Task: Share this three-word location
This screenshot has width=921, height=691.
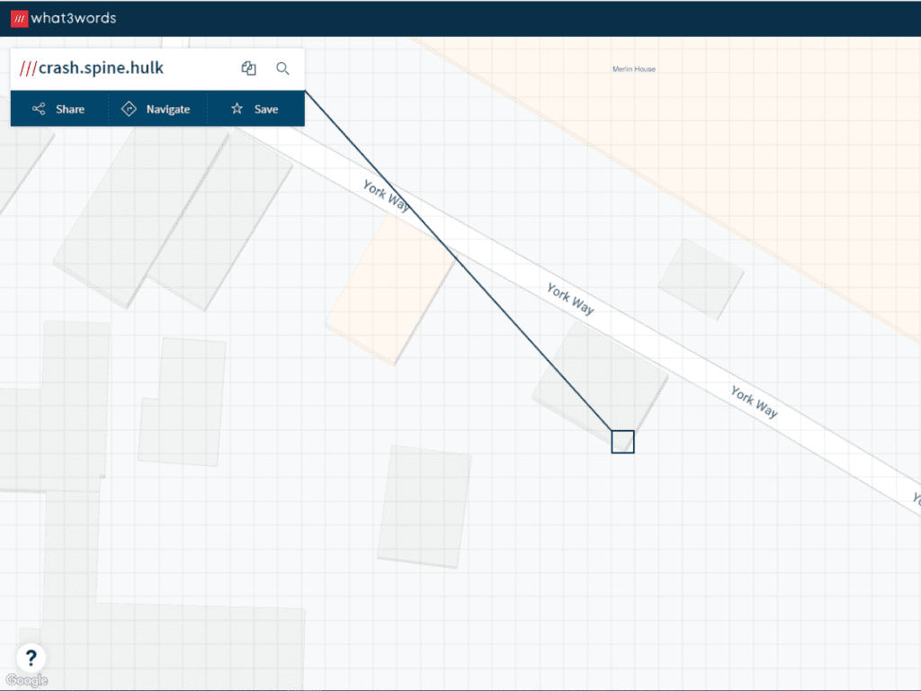Action: 59,109
